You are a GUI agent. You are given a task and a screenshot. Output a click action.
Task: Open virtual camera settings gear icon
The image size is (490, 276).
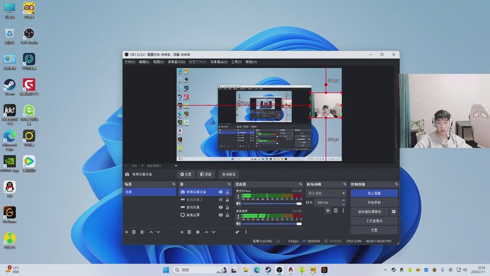394,212
